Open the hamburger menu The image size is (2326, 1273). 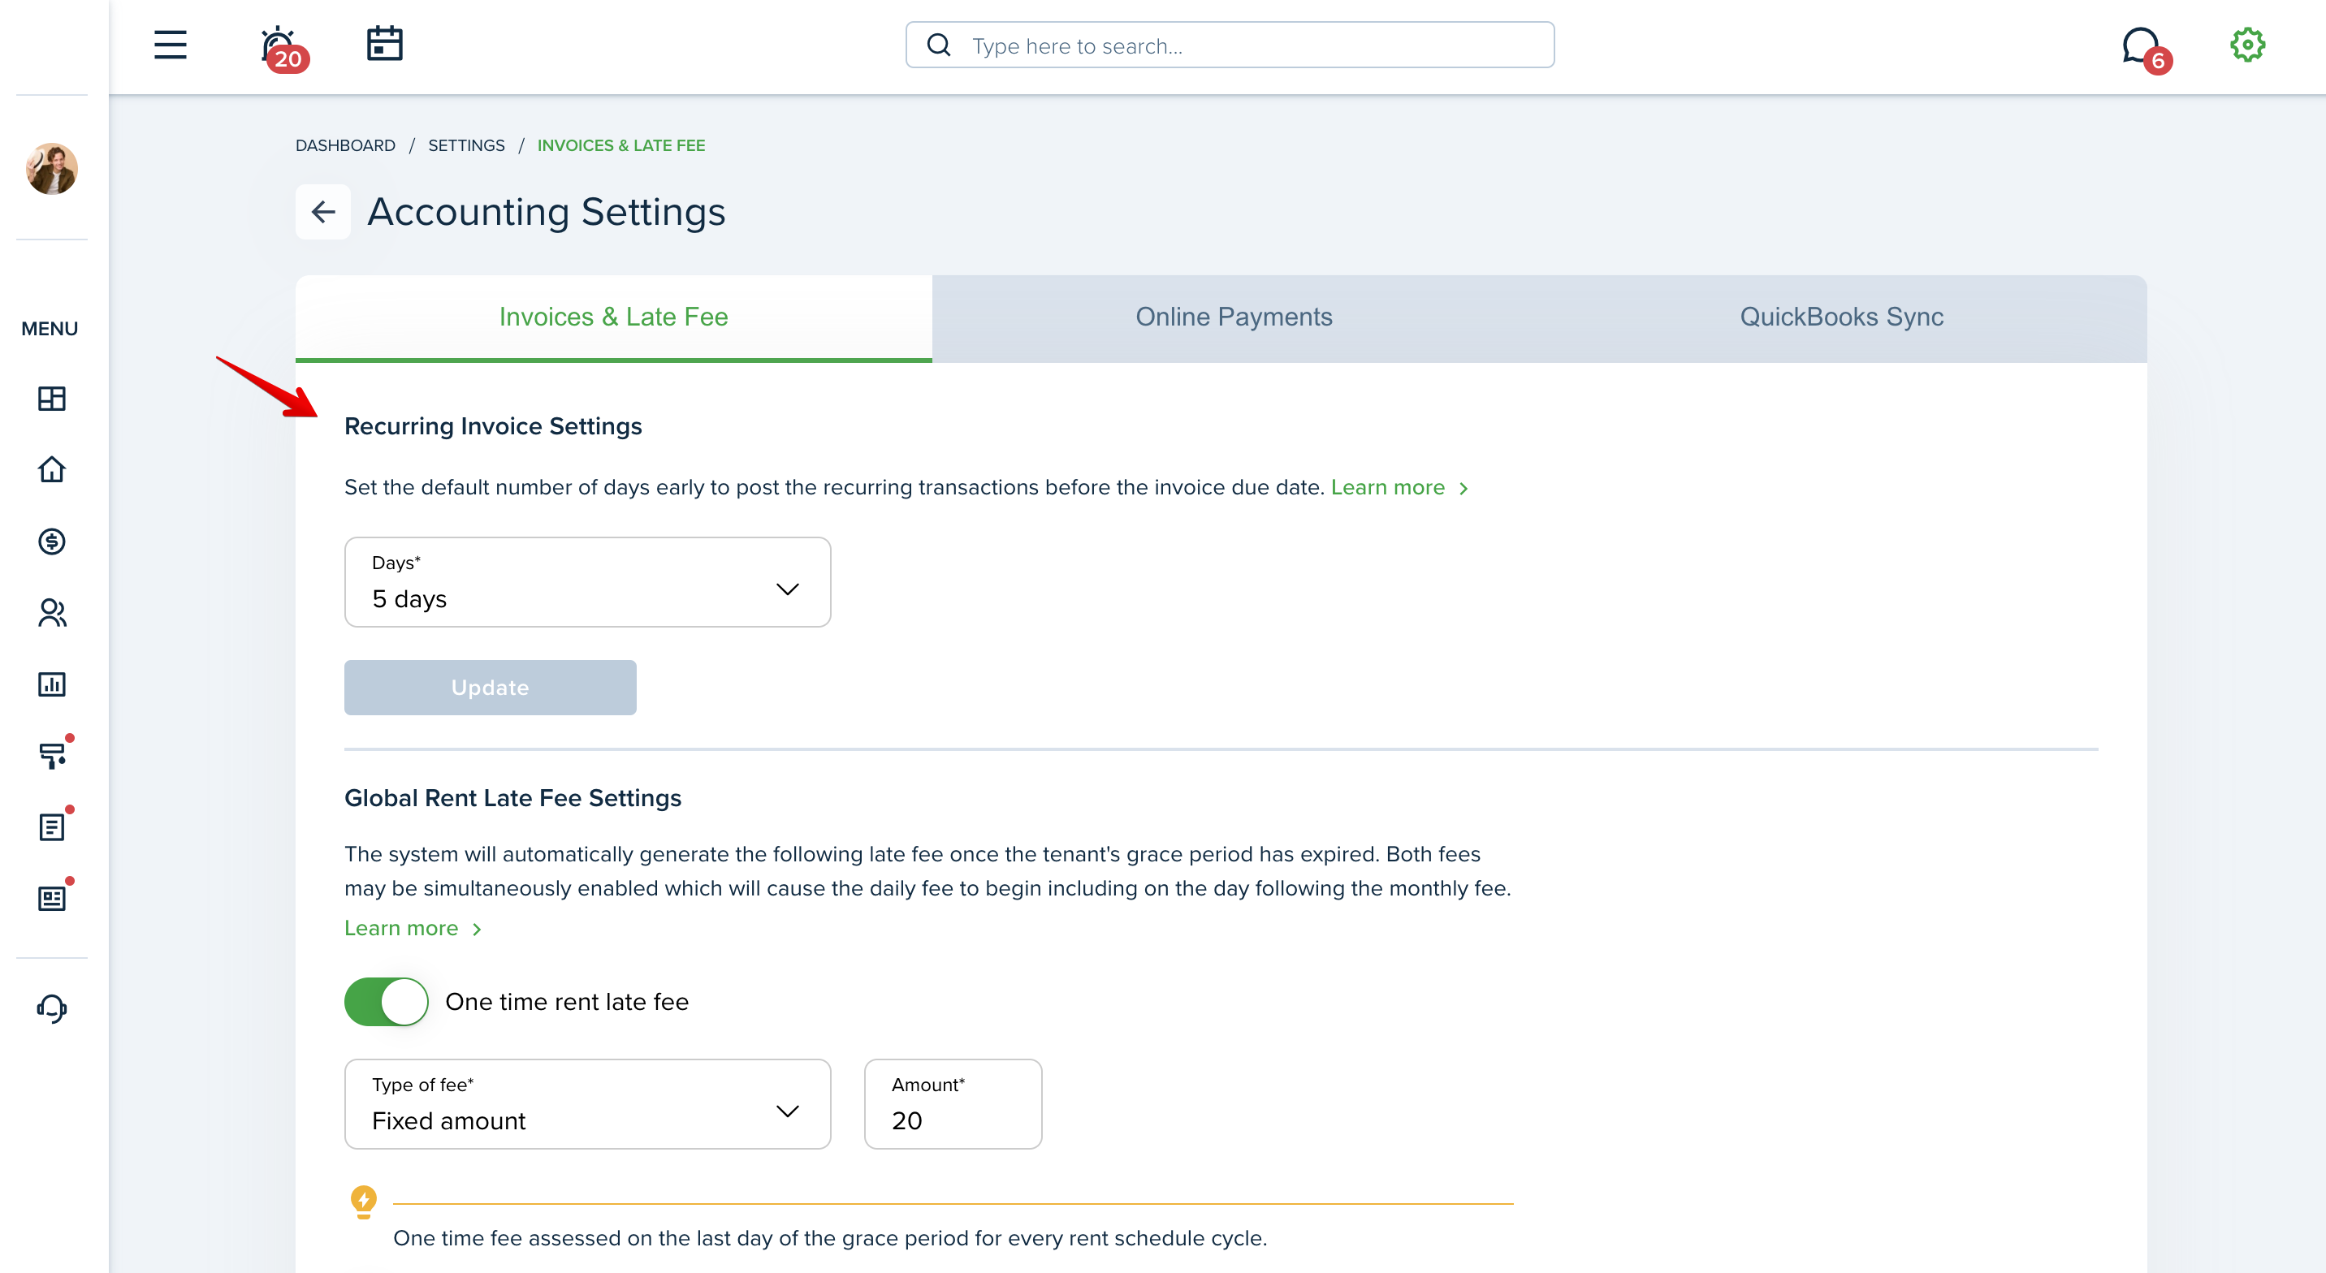click(x=170, y=45)
